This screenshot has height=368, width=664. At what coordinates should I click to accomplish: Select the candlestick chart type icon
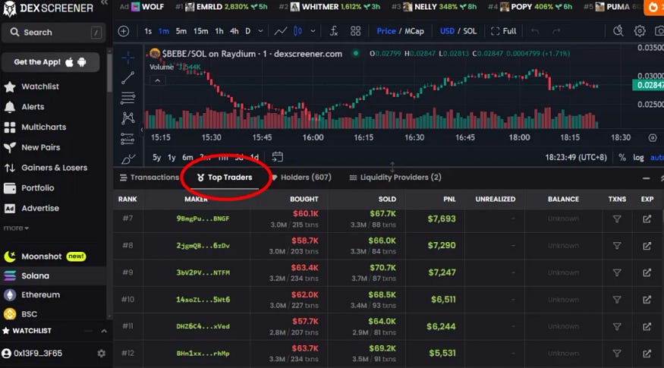click(297, 31)
